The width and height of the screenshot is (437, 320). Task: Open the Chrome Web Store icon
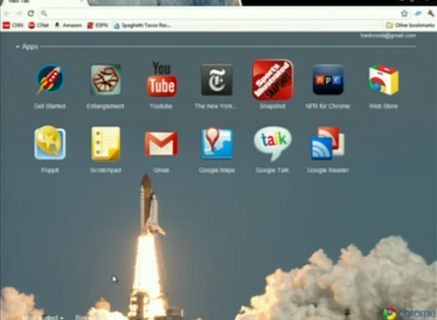click(384, 80)
